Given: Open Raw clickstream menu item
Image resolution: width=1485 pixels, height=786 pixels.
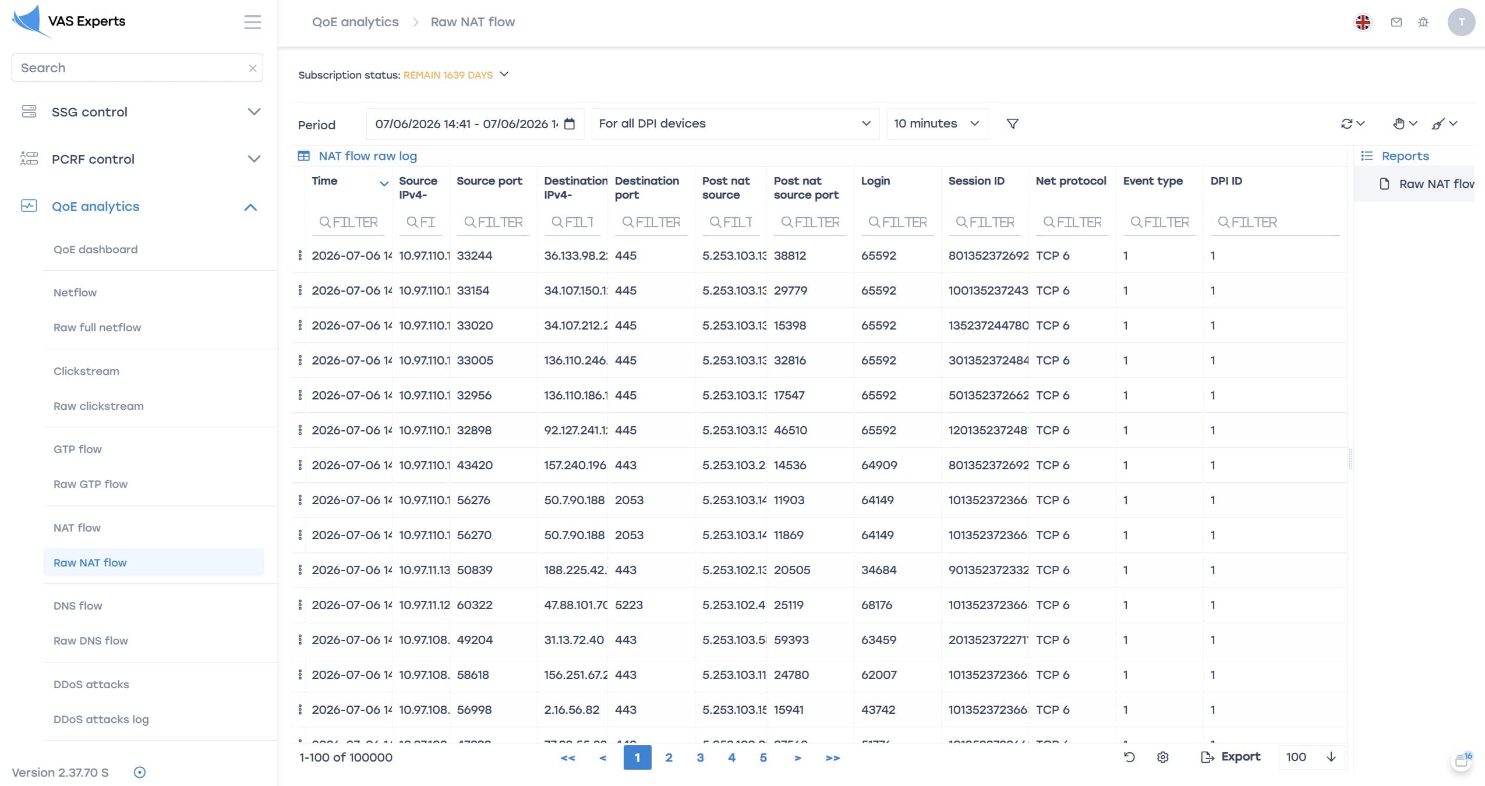Looking at the screenshot, I should point(98,406).
